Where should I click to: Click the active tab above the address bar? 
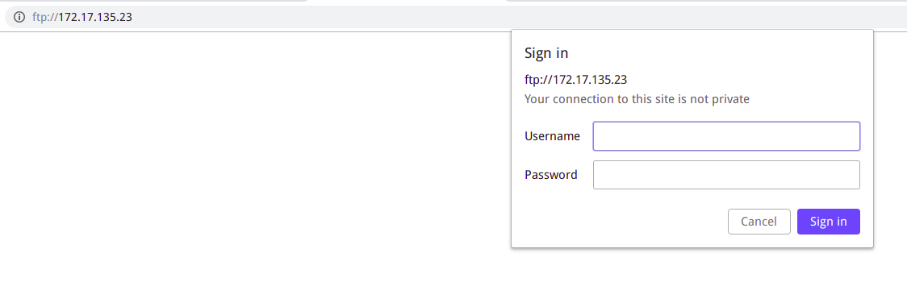(406, 2)
